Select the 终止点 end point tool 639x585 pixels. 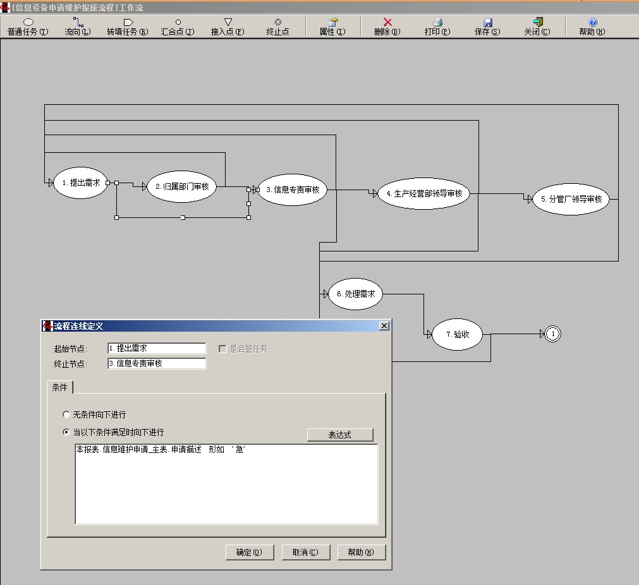(x=277, y=27)
